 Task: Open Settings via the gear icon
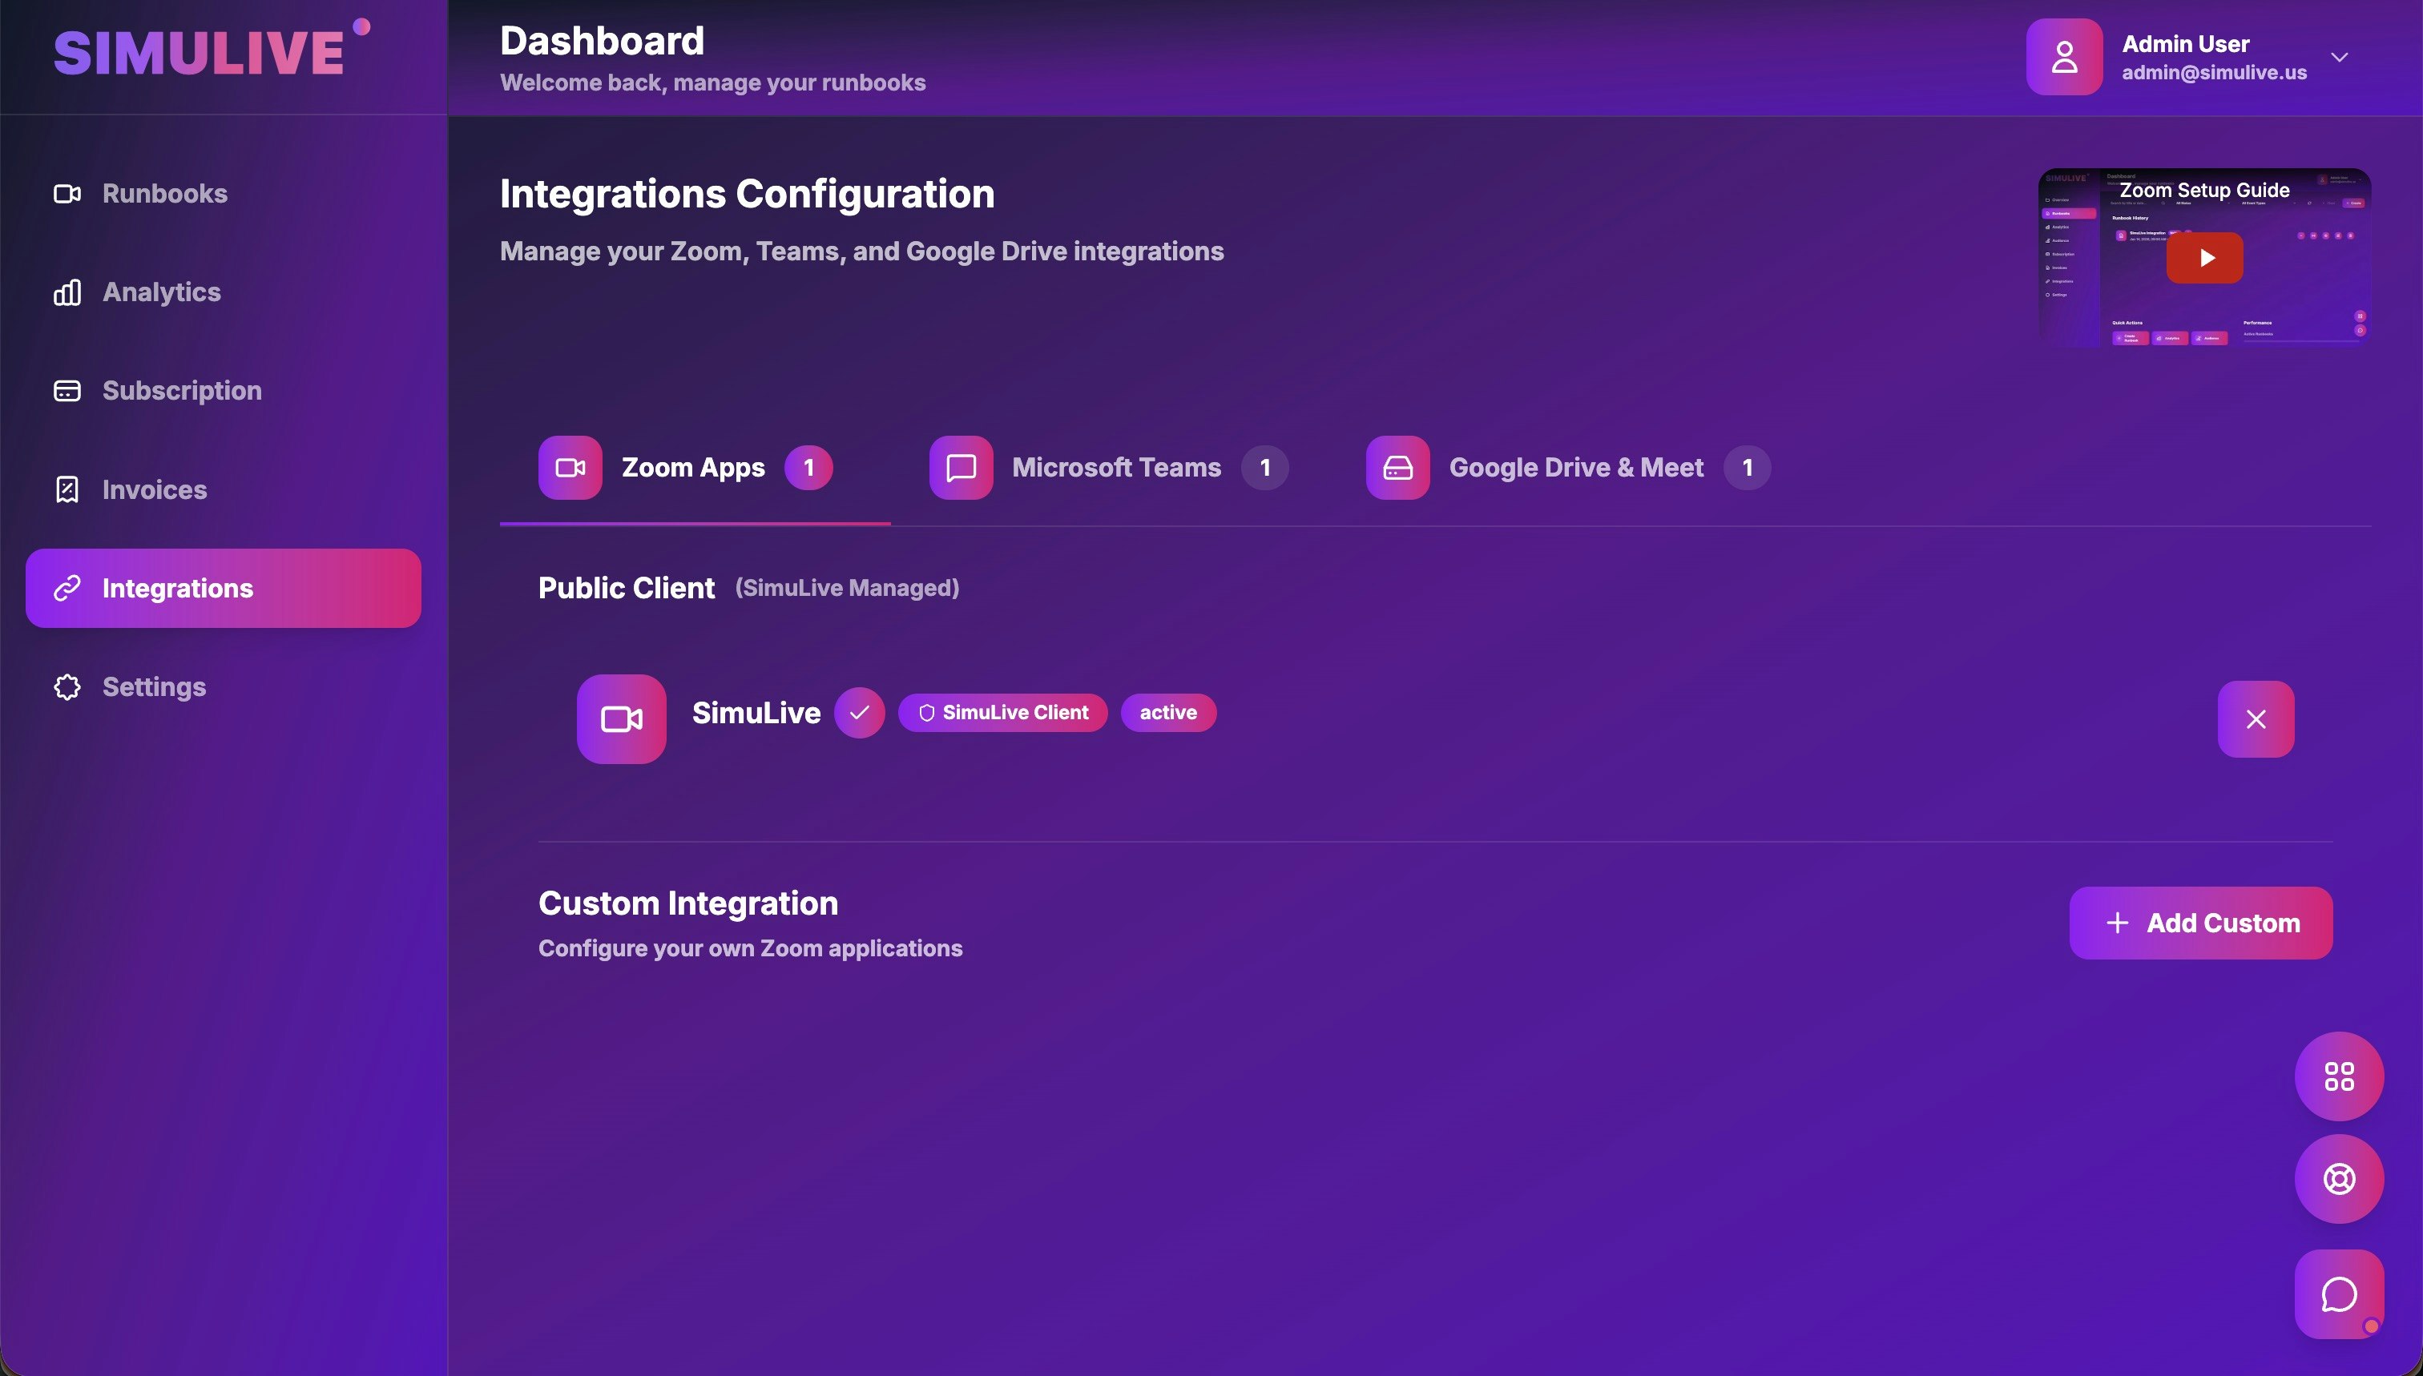click(x=67, y=687)
